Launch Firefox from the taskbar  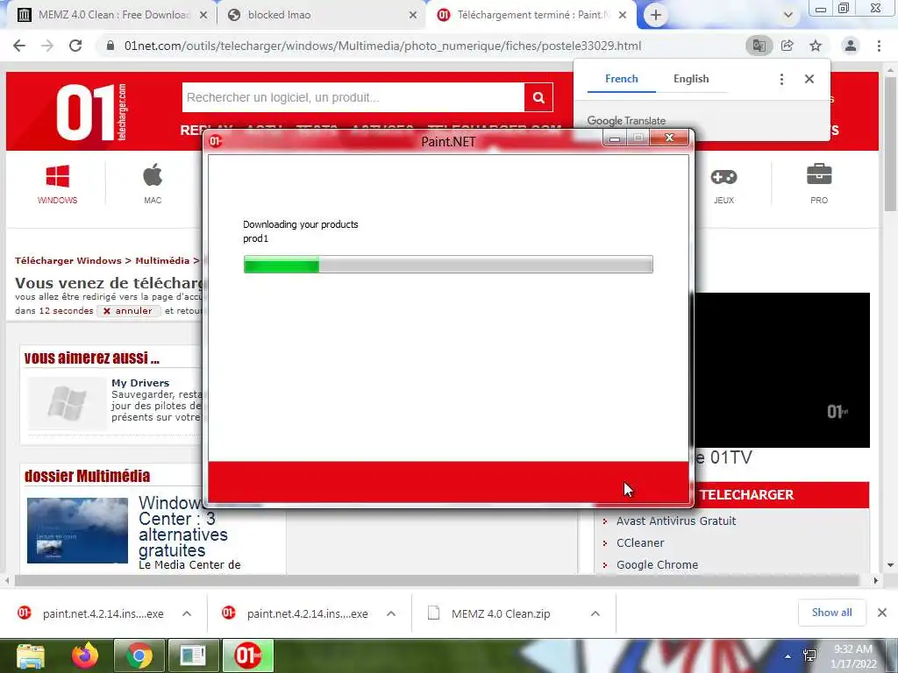click(x=85, y=655)
